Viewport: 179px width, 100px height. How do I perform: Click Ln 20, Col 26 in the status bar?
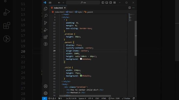pos(71,98)
